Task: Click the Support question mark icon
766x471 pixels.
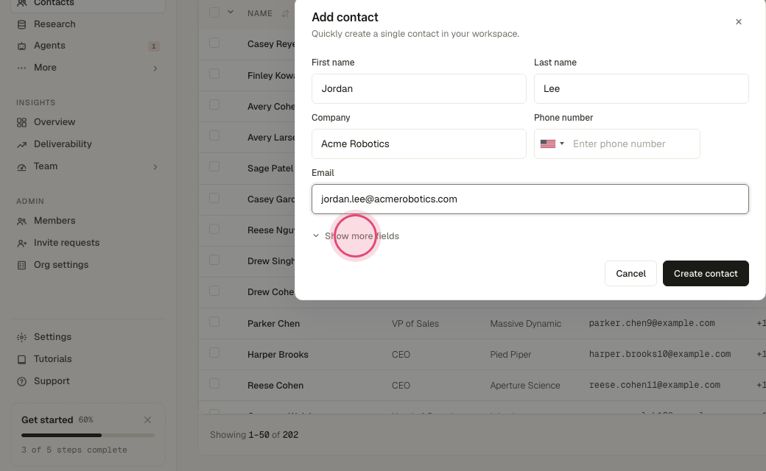Action: click(21, 381)
